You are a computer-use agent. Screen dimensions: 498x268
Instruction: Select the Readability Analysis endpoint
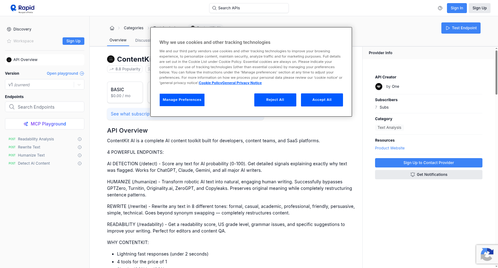(x=36, y=139)
